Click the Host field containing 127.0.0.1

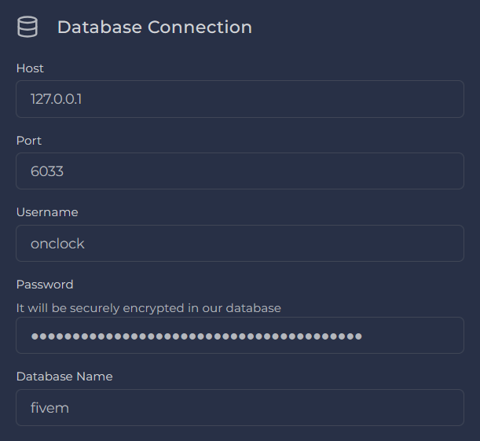[240, 99]
